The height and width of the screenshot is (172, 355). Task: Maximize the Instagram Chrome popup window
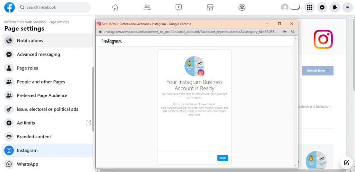tap(279, 24)
